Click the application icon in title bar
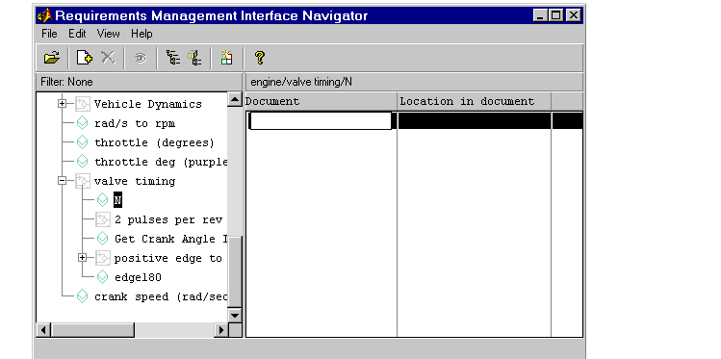Screen dimensions: 721x359 (x=44, y=16)
